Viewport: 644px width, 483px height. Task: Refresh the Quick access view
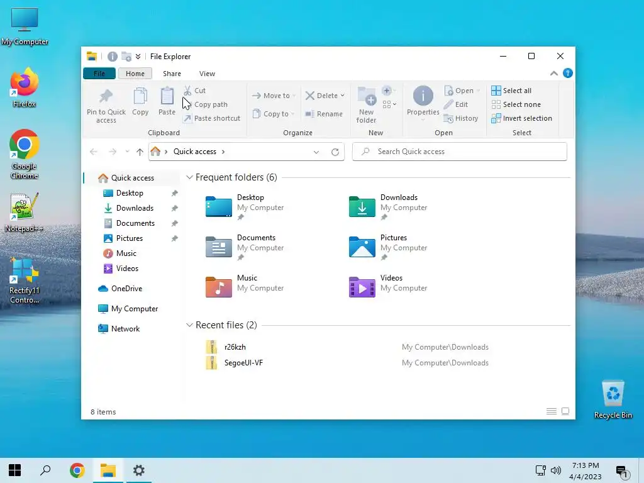tap(335, 152)
